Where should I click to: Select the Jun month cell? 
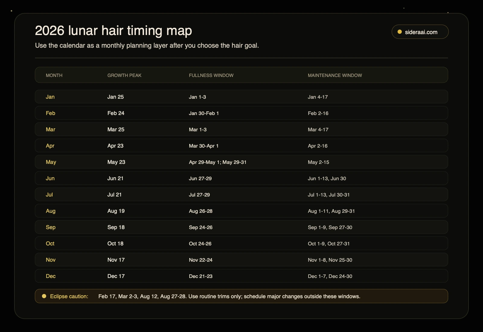[x=50, y=178]
